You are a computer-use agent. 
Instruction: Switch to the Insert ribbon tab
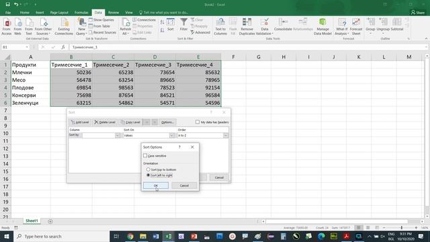pyautogui.click(x=40, y=13)
